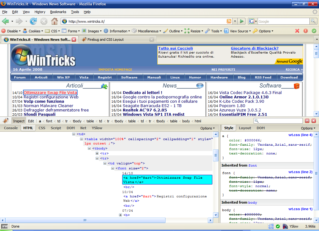This screenshot has width=319, height=231.
Task: Click the CSS validation icon in status bar
Action: tap(271, 226)
